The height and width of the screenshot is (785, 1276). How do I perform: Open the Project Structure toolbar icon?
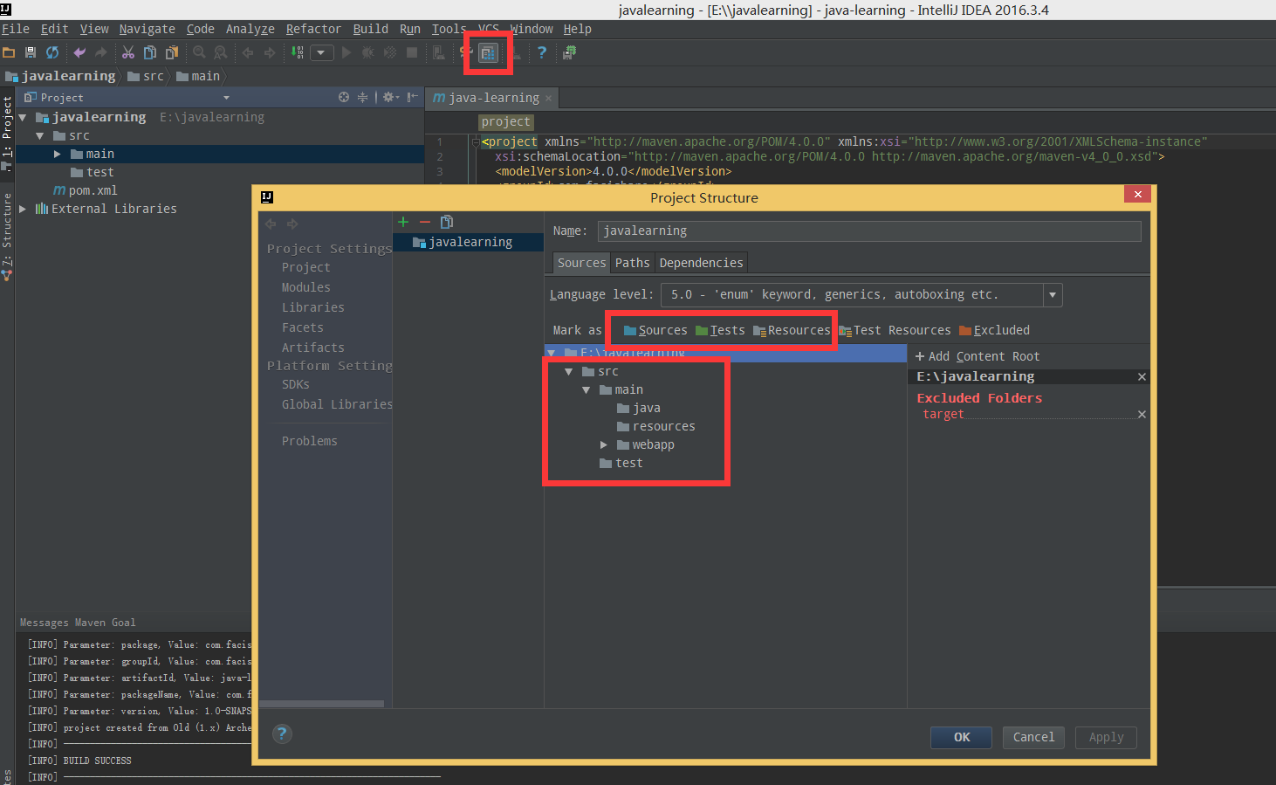click(x=488, y=53)
